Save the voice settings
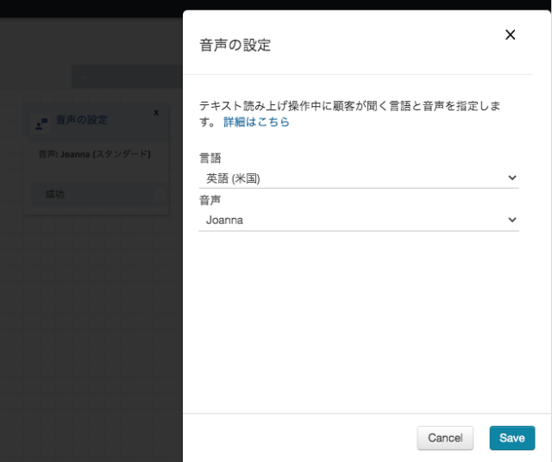This screenshot has height=462, width=552. pos(511,438)
